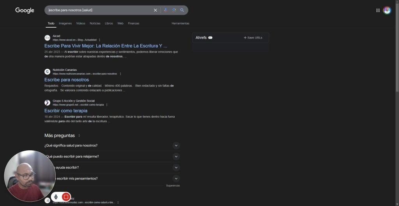Open the three-dot menu next to Más preguntas
This screenshot has width=399, height=206.
[79, 136]
